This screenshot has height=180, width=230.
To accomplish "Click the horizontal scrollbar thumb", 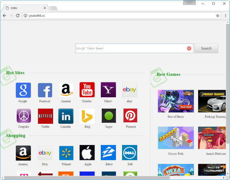I will pos(87,178).
